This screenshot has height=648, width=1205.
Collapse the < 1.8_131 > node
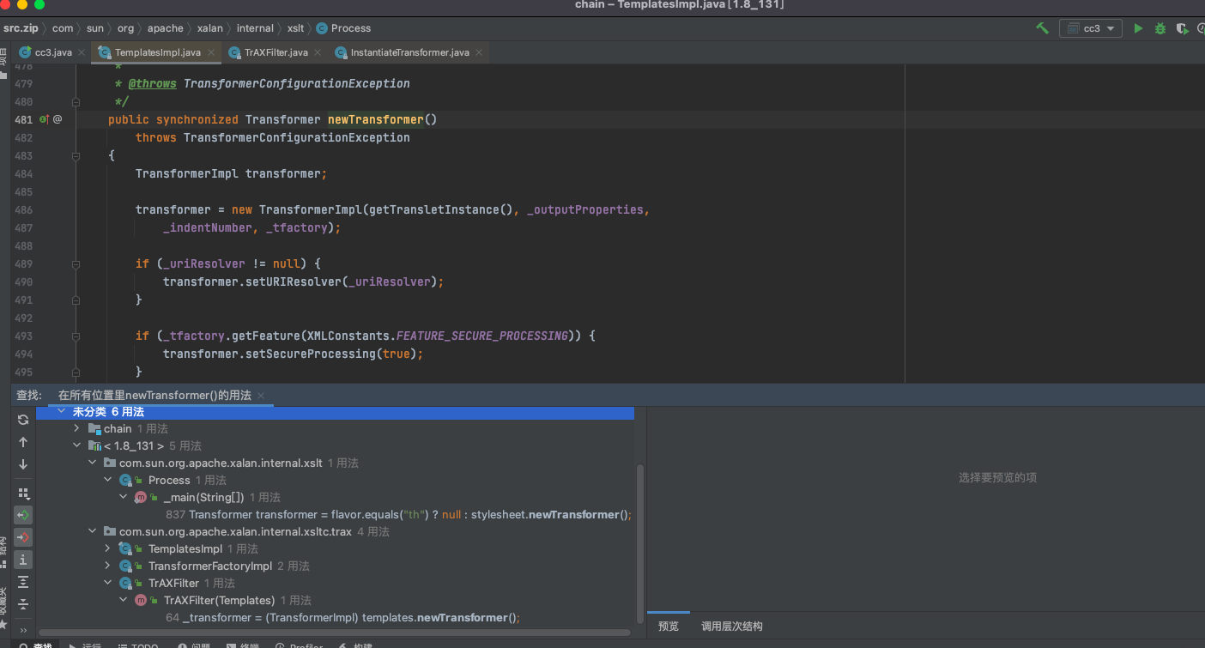[x=76, y=445]
